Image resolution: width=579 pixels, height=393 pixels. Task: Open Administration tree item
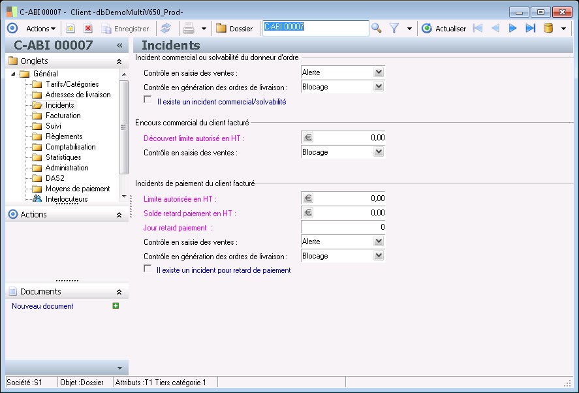(67, 168)
